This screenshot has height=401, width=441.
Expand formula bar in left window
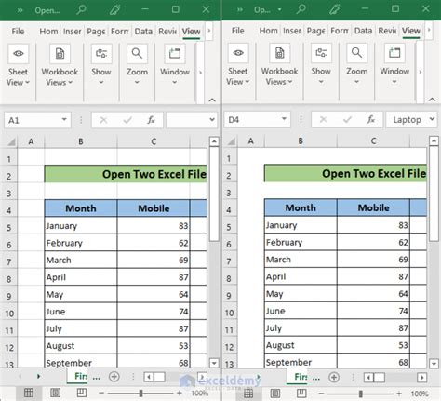(212, 119)
